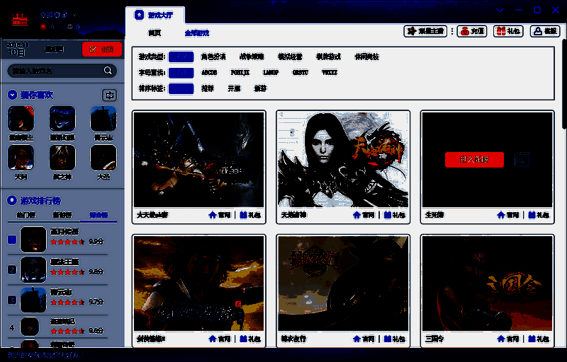Viewport: 567px width, 362px height.
Task: Click the small square icon beside red enter button
Action: pos(521,159)
